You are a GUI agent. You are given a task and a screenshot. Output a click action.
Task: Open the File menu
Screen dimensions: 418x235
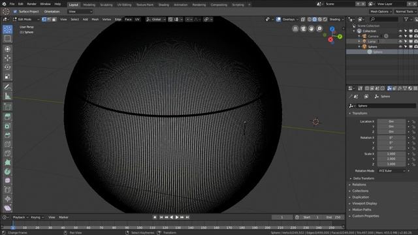[12, 5]
